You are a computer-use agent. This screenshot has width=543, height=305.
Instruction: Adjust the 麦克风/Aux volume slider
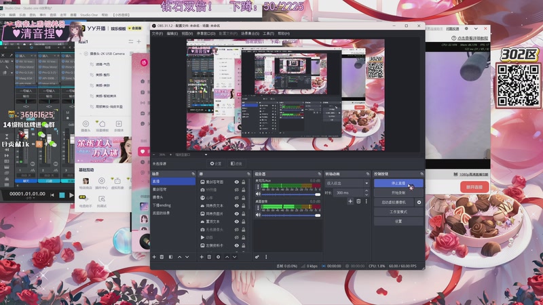coord(291,195)
